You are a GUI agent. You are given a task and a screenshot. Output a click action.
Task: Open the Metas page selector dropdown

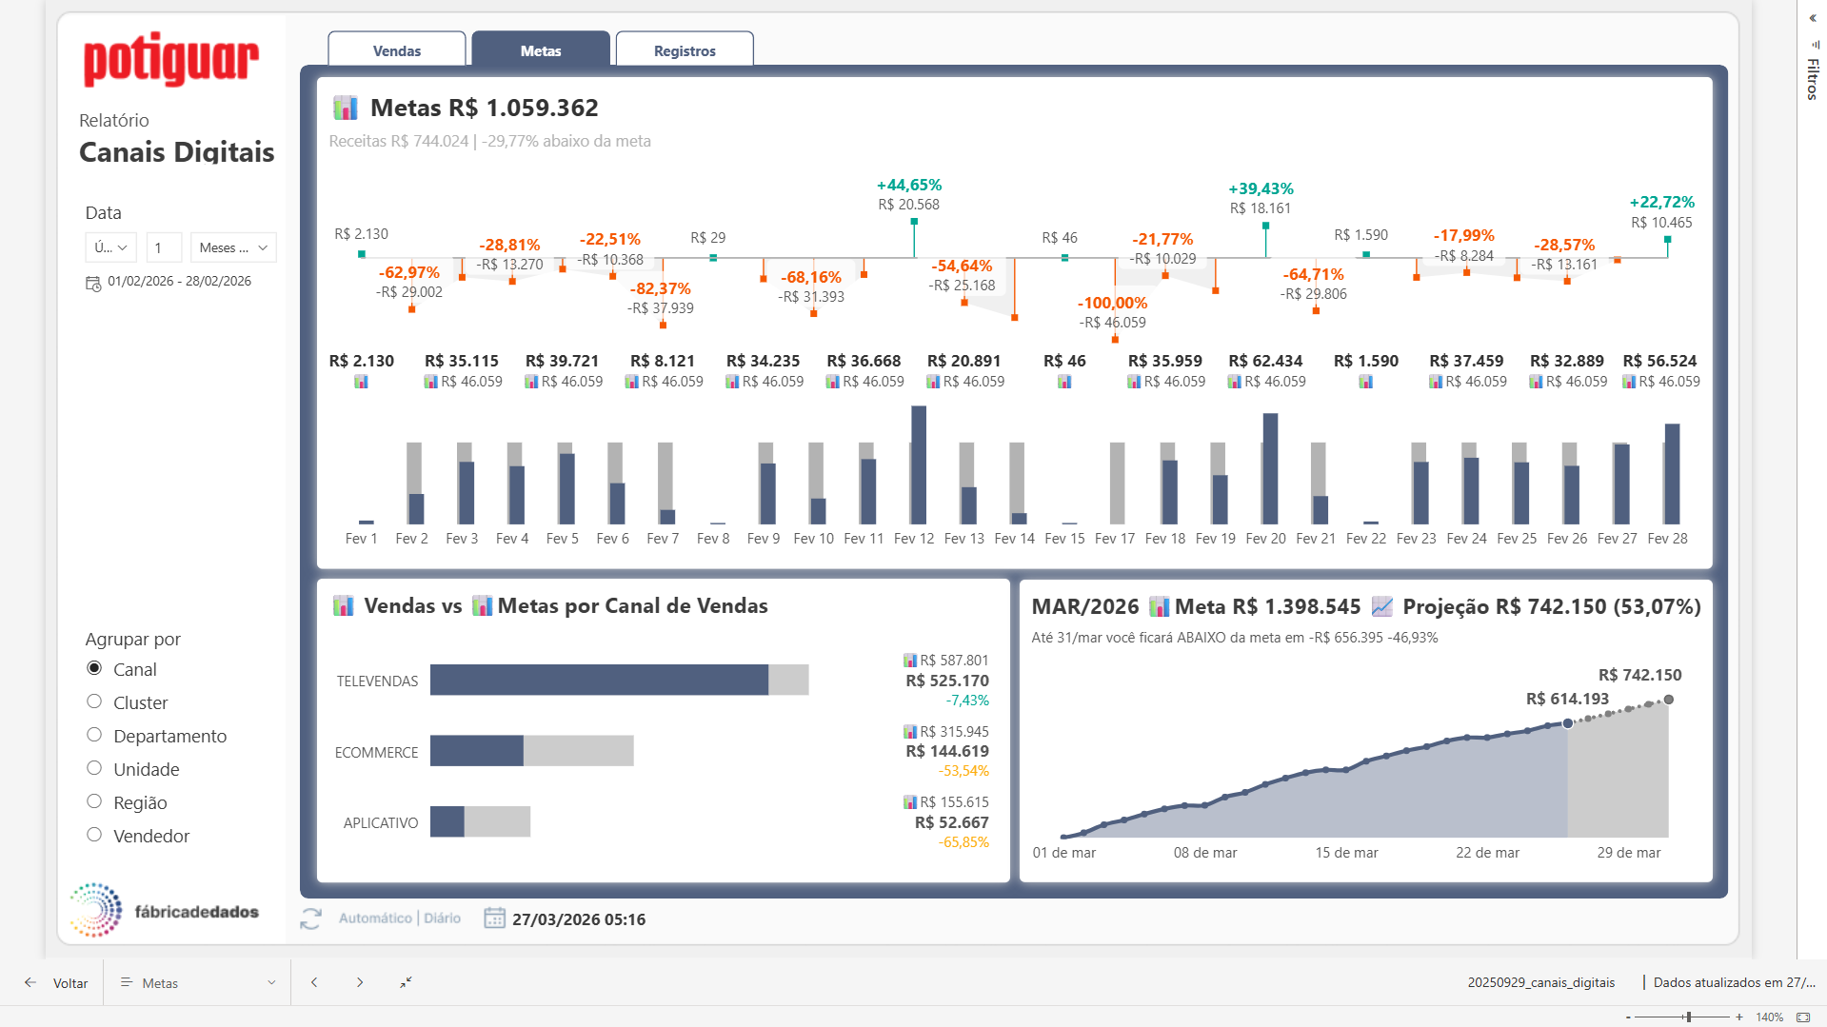click(195, 982)
